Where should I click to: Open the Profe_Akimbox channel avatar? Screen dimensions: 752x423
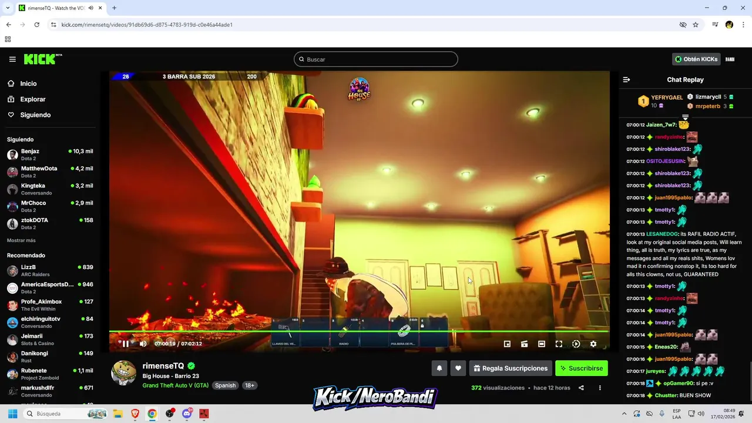pyautogui.click(x=12, y=305)
